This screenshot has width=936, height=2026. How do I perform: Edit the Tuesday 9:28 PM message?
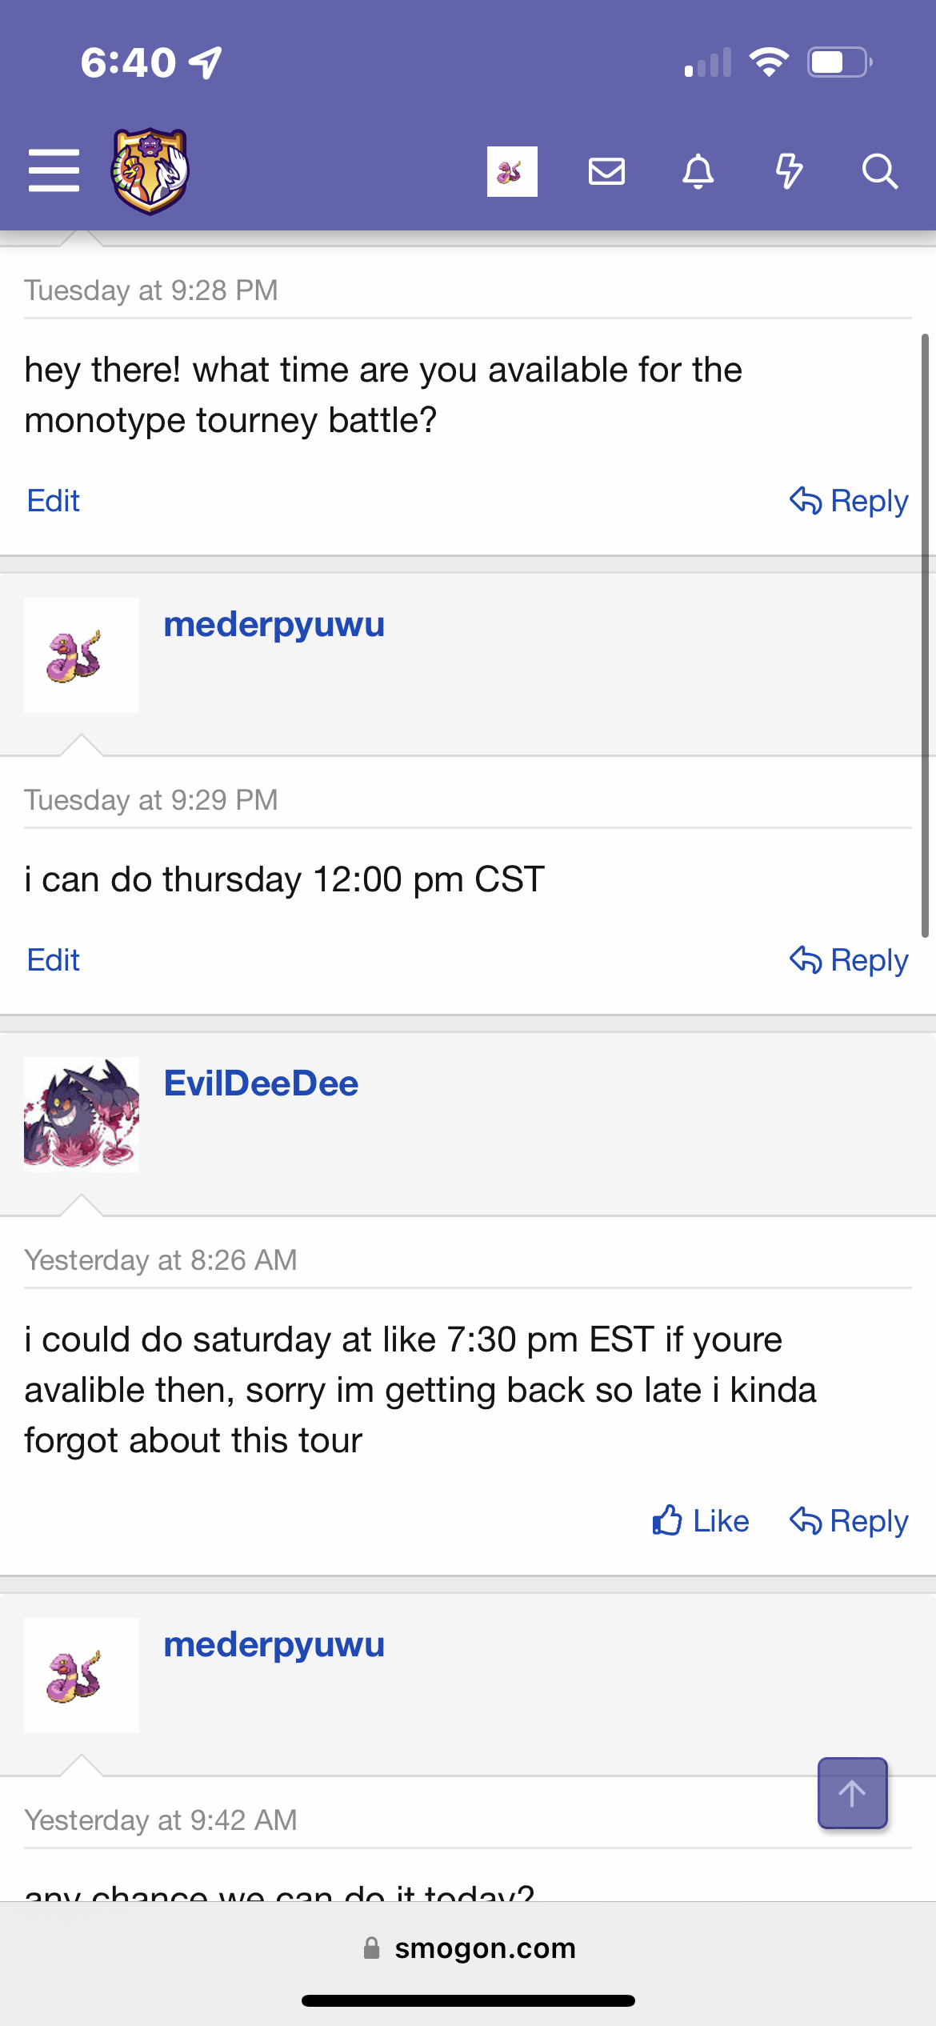click(53, 501)
